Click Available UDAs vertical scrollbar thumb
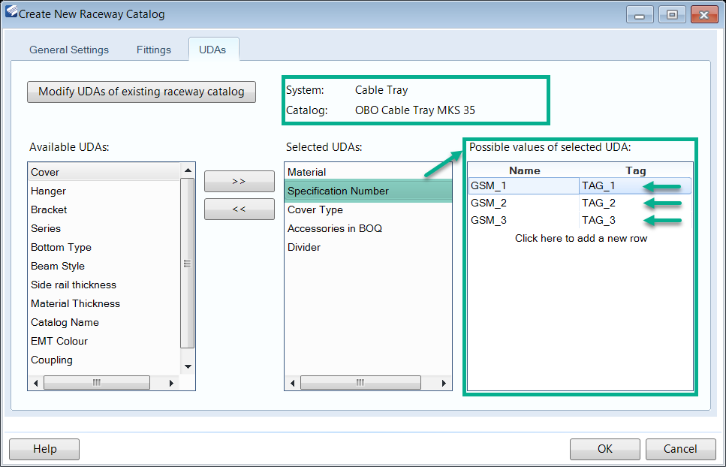 [x=187, y=263]
